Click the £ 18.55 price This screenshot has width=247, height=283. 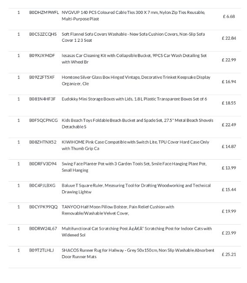pyautogui.click(x=229, y=103)
